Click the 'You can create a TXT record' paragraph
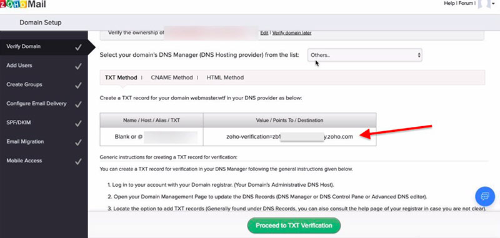Image resolution: width=500 pixels, height=238 pixels. pyautogui.click(x=226, y=169)
